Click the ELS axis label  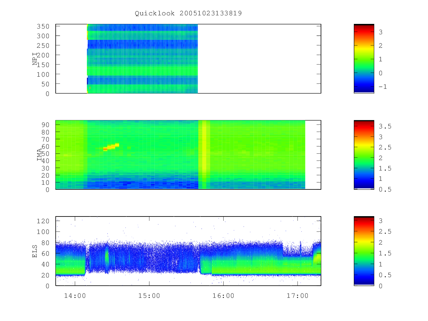click(35, 251)
